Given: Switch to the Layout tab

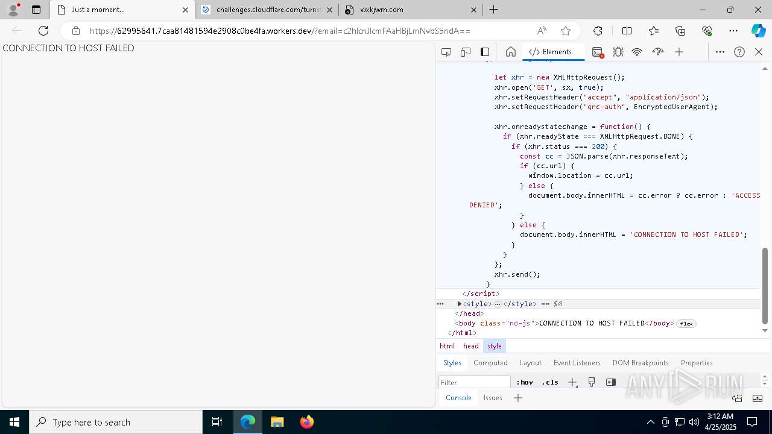Looking at the screenshot, I should click(531, 363).
